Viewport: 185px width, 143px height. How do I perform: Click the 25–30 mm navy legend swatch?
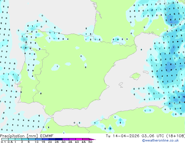coord(59,139)
